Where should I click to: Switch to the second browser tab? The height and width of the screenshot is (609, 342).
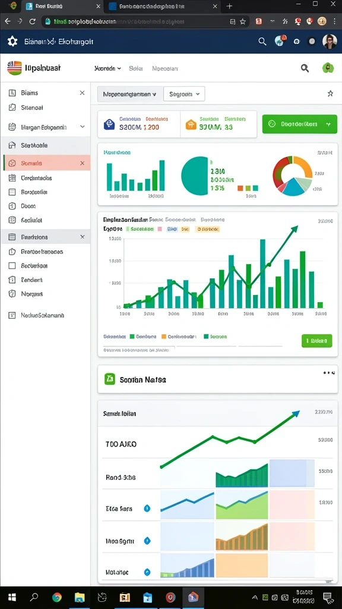pos(163,7)
